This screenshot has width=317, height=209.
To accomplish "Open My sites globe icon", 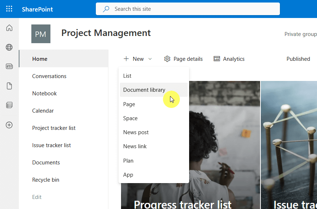I will 9,47.
